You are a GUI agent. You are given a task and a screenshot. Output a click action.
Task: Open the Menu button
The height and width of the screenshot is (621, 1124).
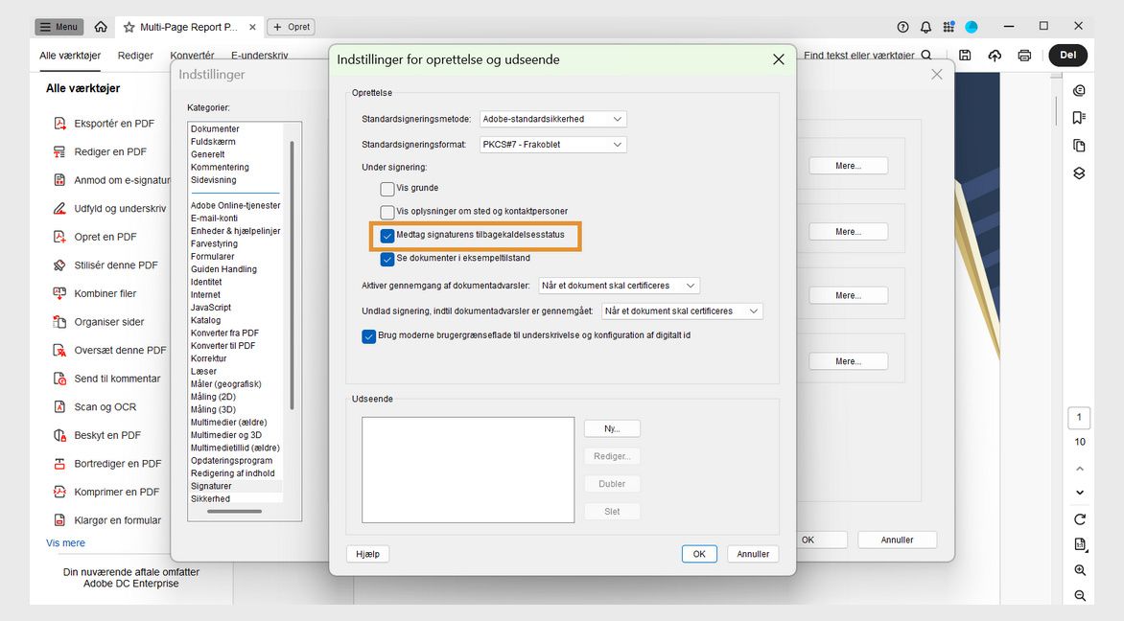click(59, 27)
